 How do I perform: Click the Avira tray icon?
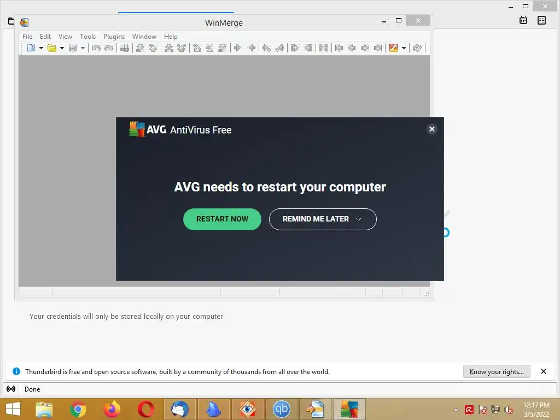(x=469, y=410)
